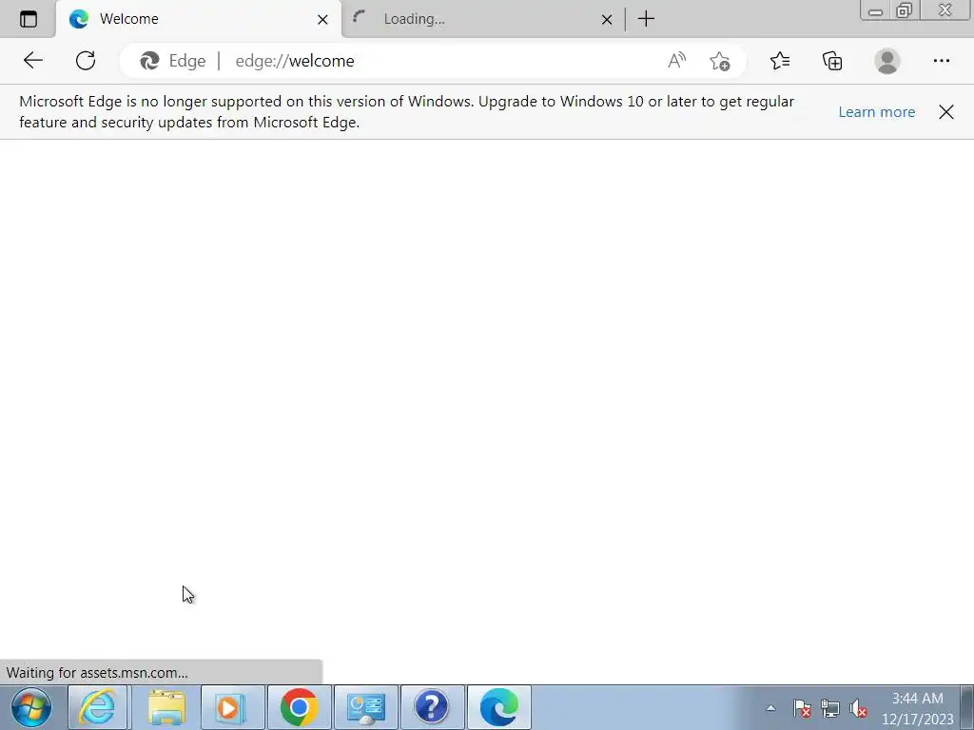Screen dimensions: 974x730
Task: Minimize the Edge window
Action: [x=875, y=10]
